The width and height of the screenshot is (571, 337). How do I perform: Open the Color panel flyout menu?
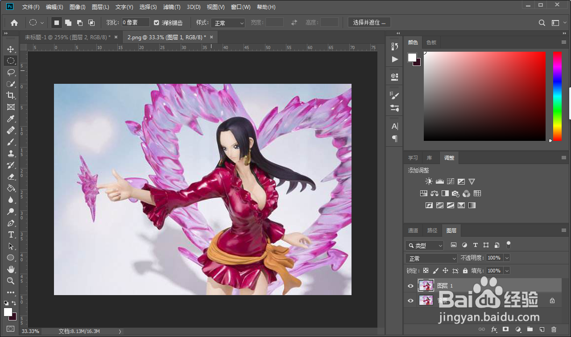564,42
